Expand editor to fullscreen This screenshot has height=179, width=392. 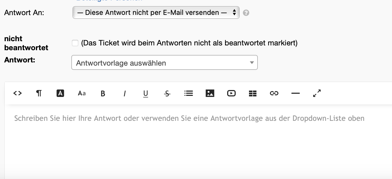tap(317, 93)
